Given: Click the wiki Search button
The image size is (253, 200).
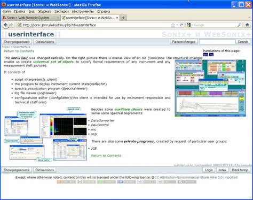Looking at the screenshot, I should click(x=243, y=42).
